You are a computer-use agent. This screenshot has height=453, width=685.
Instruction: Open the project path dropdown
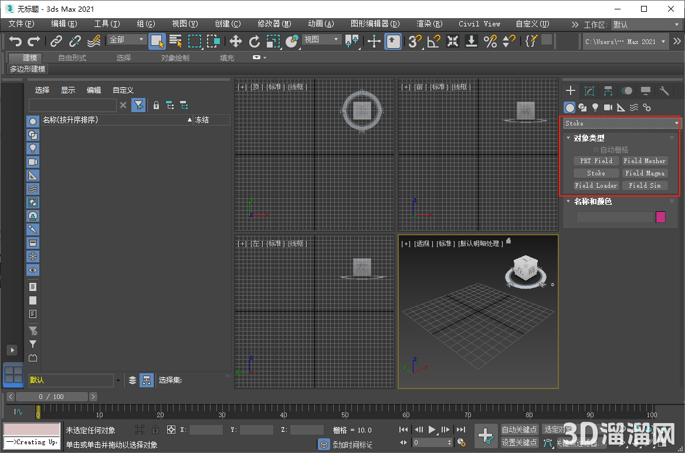pos(625,42)
